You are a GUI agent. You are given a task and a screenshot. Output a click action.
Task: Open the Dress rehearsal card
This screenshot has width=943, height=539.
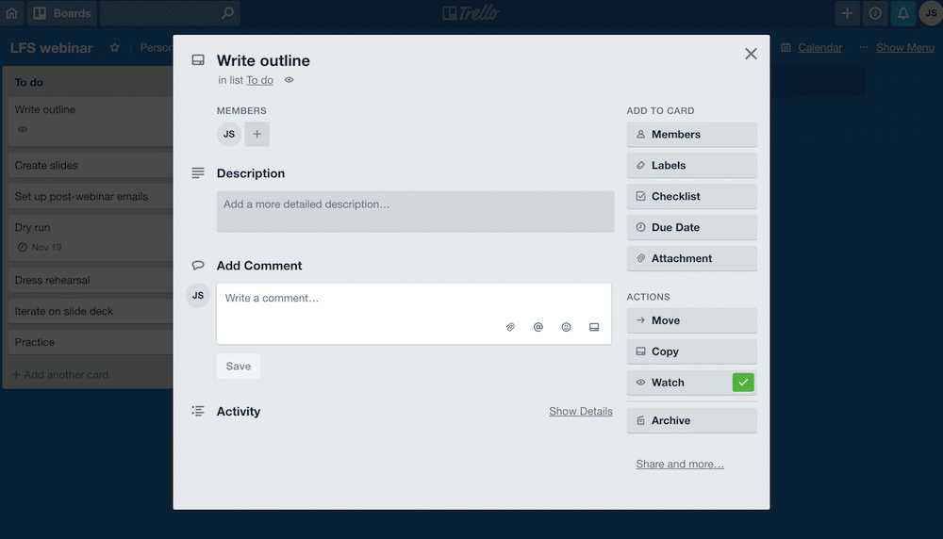[x=91, y=280]
